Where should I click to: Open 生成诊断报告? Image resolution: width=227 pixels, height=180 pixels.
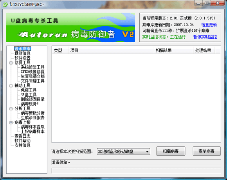tap(32, 118)
